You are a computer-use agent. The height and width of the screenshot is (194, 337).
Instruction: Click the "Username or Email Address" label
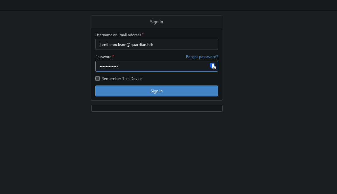click(x=118, y=35)
